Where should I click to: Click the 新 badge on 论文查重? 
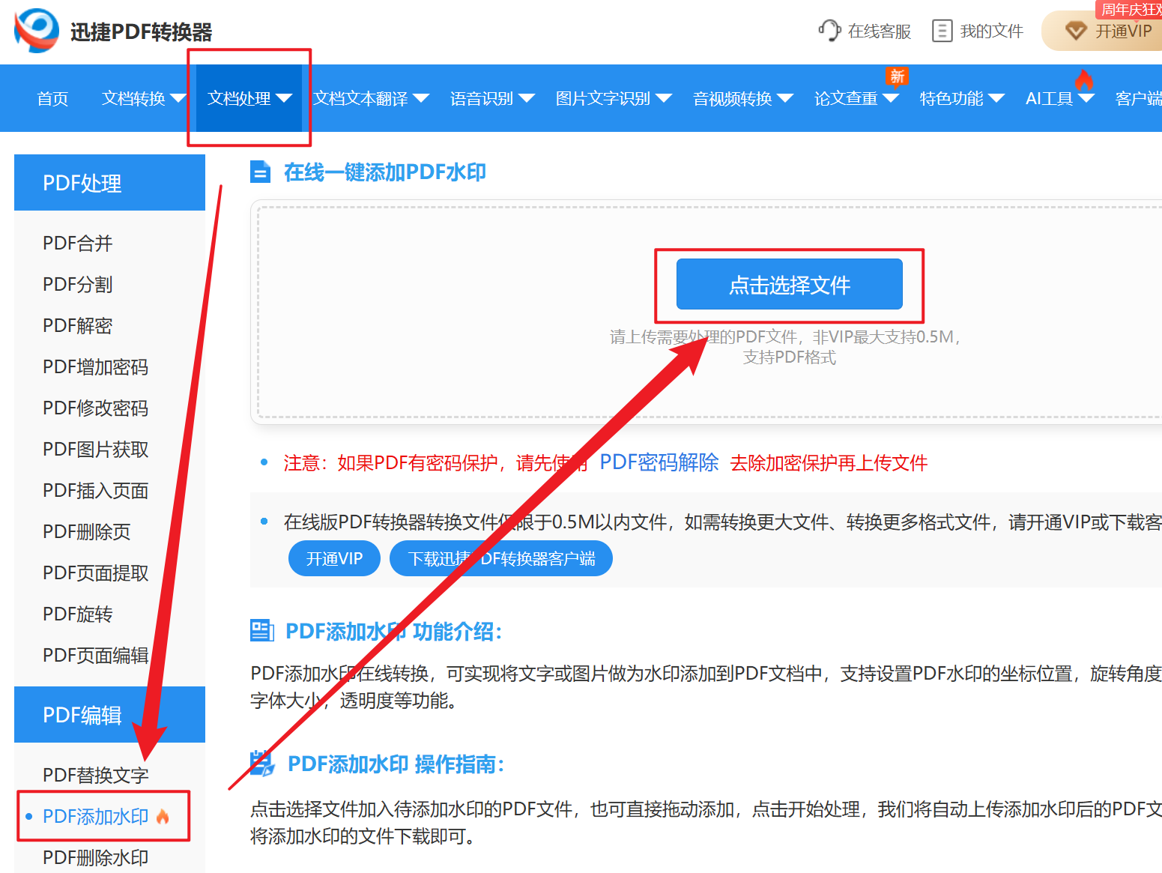(897, 76)
